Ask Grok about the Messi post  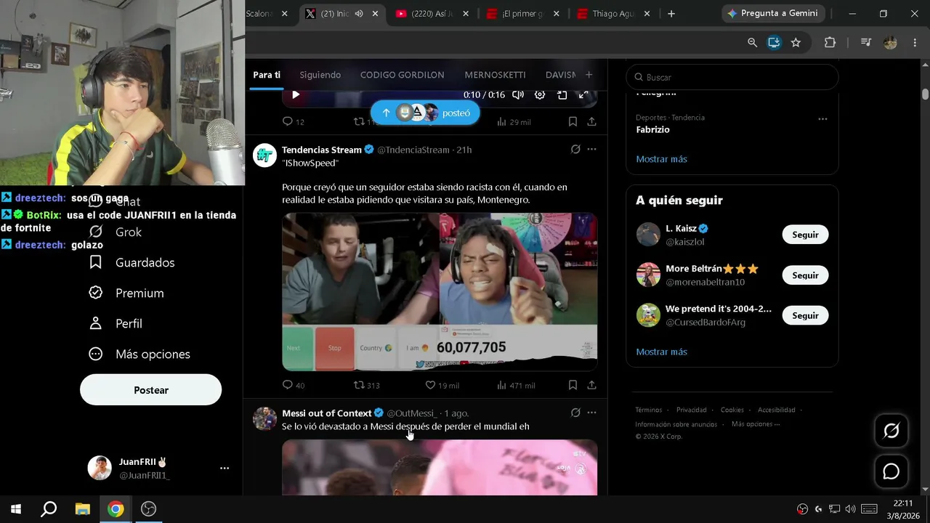coord(575,413)
